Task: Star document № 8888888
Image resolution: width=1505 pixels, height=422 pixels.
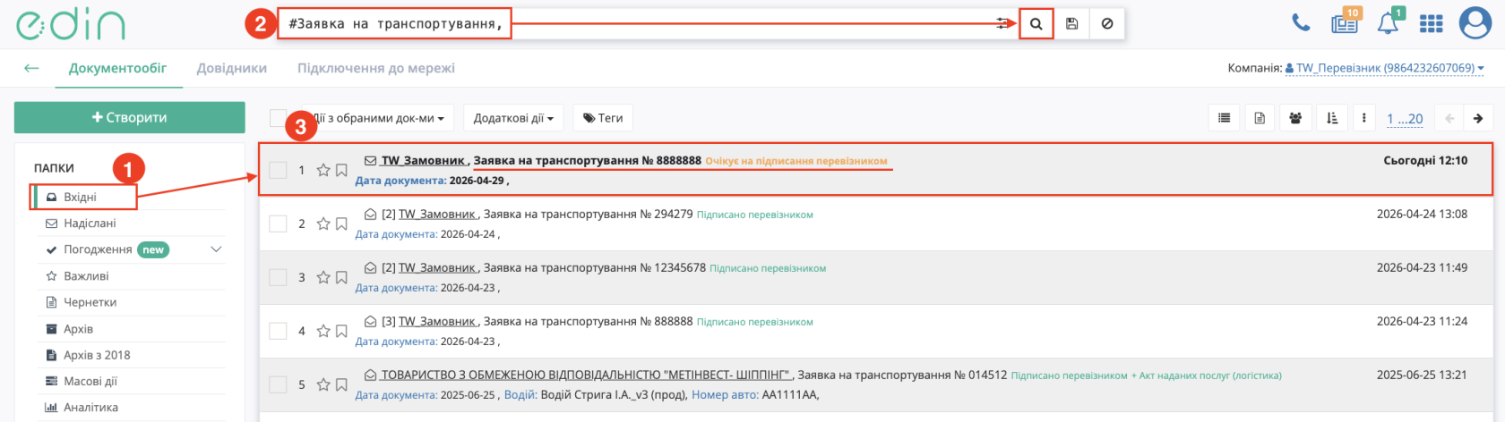Action: point(323,170)
